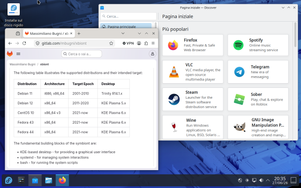The image size is (301, 188).
Task: Follow the xbiont breadcrumb link
Action: coord(44,64)
